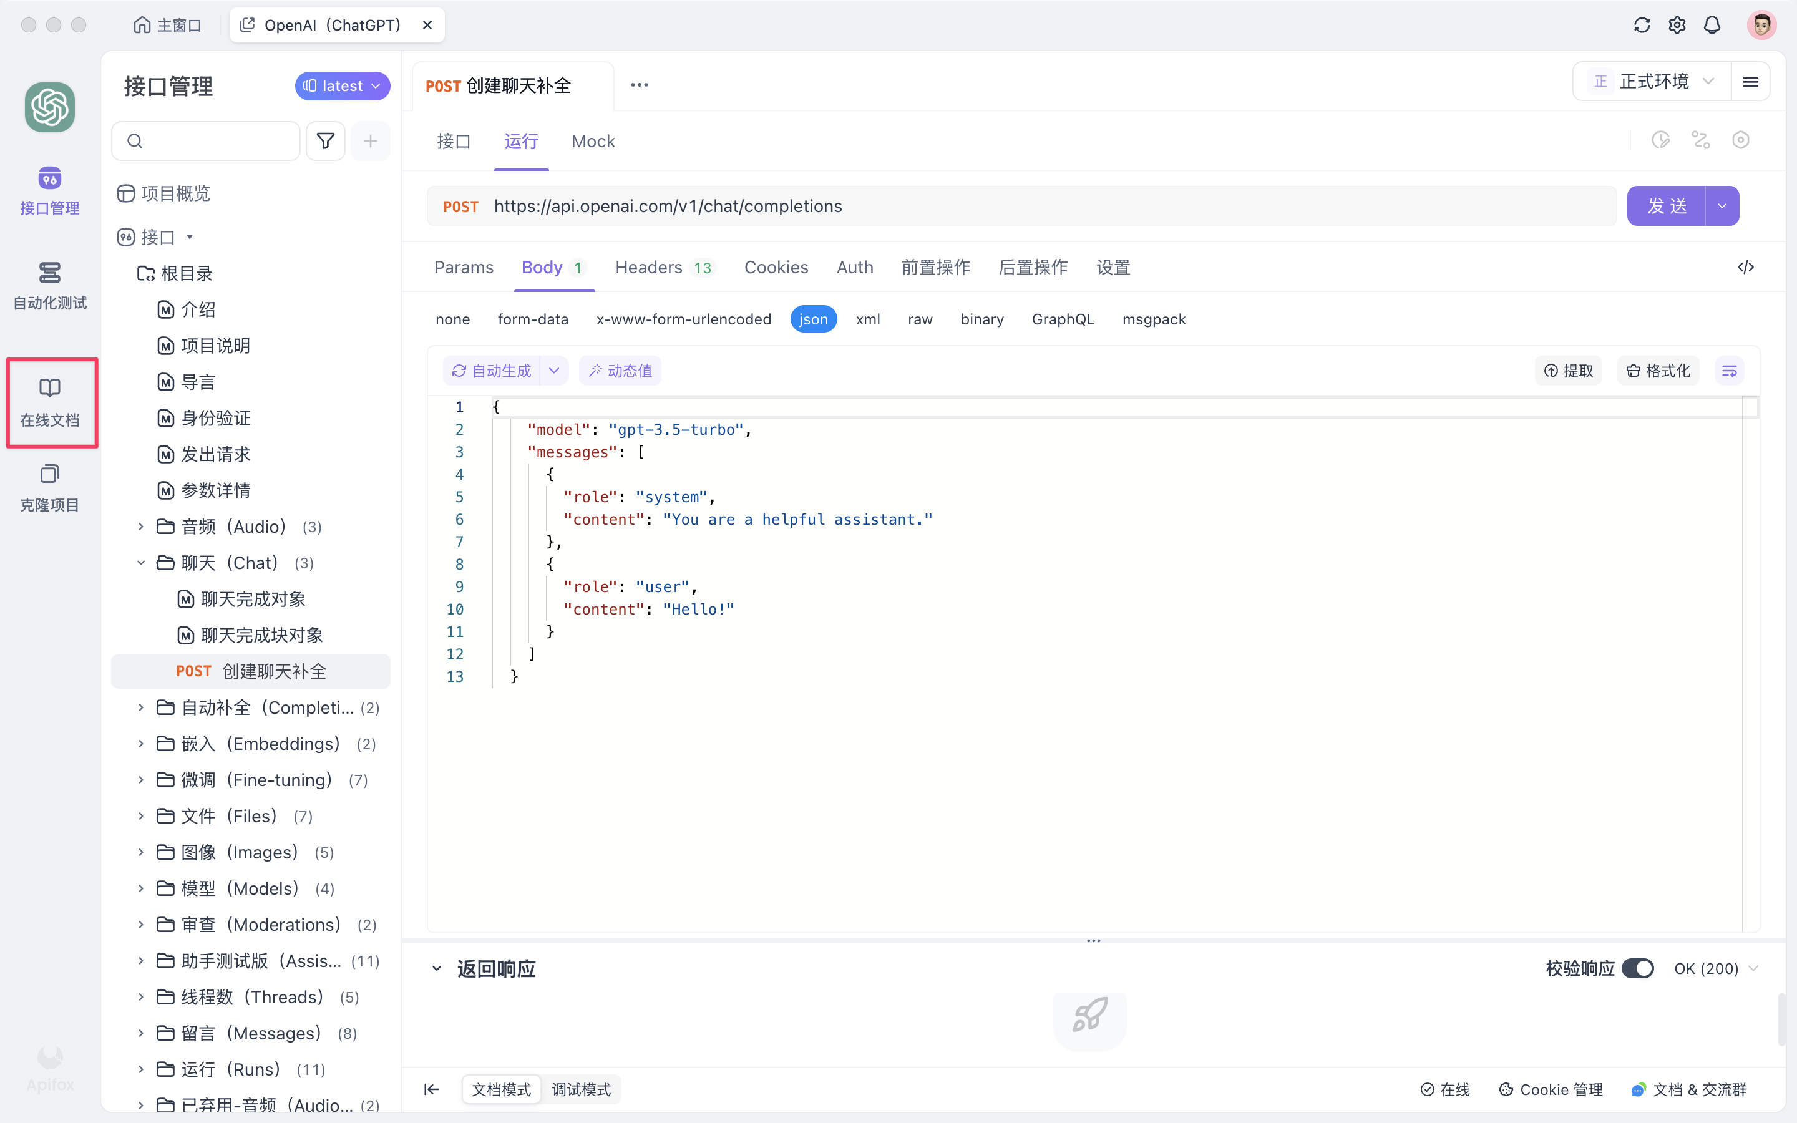Image resolution: width=1797 pixels, height=1123 pixels.
Task: Click the 发送 send button
Action: pos(1668,206)
